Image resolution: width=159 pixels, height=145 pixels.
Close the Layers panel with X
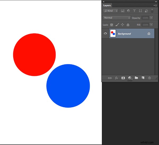[104, 2]
